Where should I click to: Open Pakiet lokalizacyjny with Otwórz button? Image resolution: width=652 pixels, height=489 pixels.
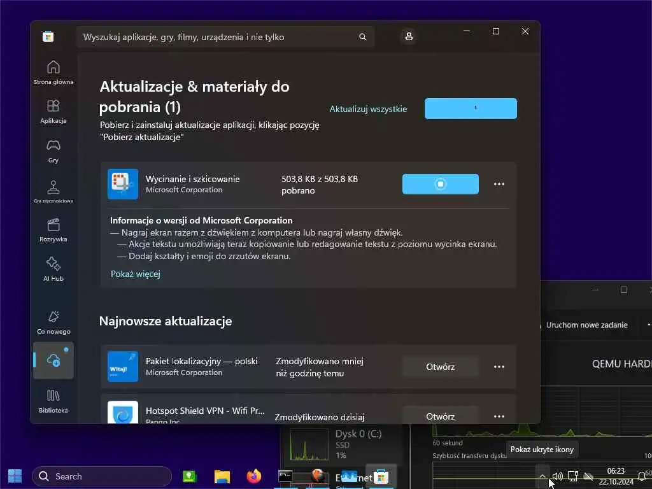[x=441, y=367]
